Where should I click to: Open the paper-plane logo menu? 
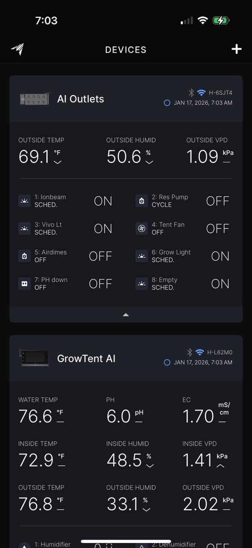point(17,49)
